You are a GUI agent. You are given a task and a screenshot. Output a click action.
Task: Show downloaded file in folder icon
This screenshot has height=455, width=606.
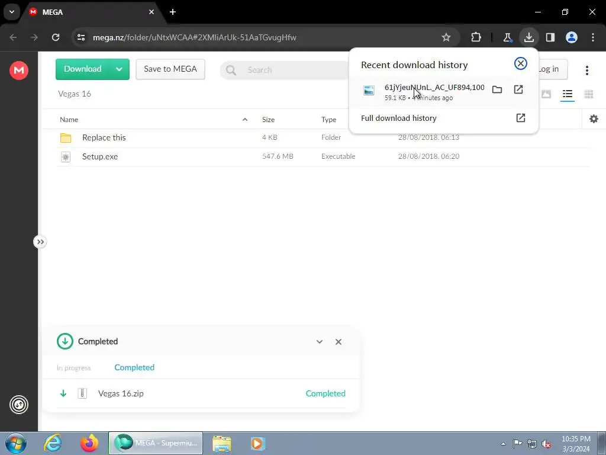(497, 90)
